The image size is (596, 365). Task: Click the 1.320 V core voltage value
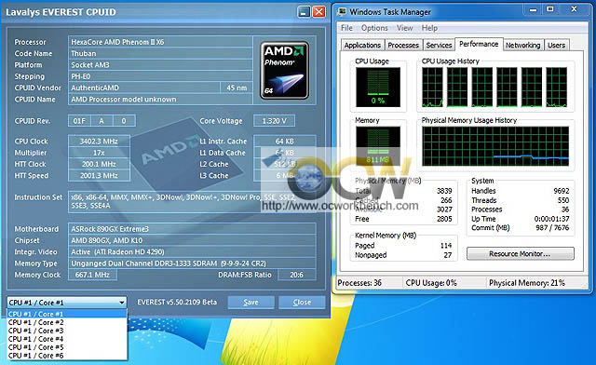pos(274,121)
